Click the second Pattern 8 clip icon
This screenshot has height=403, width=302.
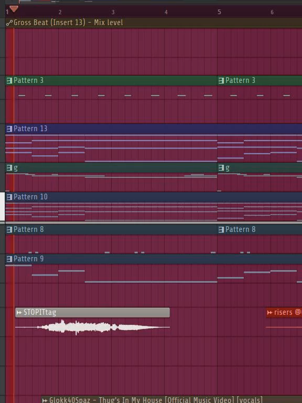click(221, 229)
